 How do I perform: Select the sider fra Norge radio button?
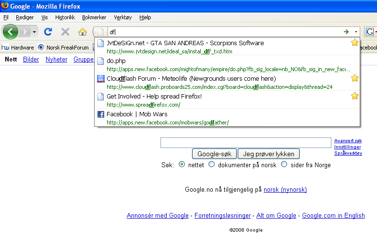pos(284,164)
